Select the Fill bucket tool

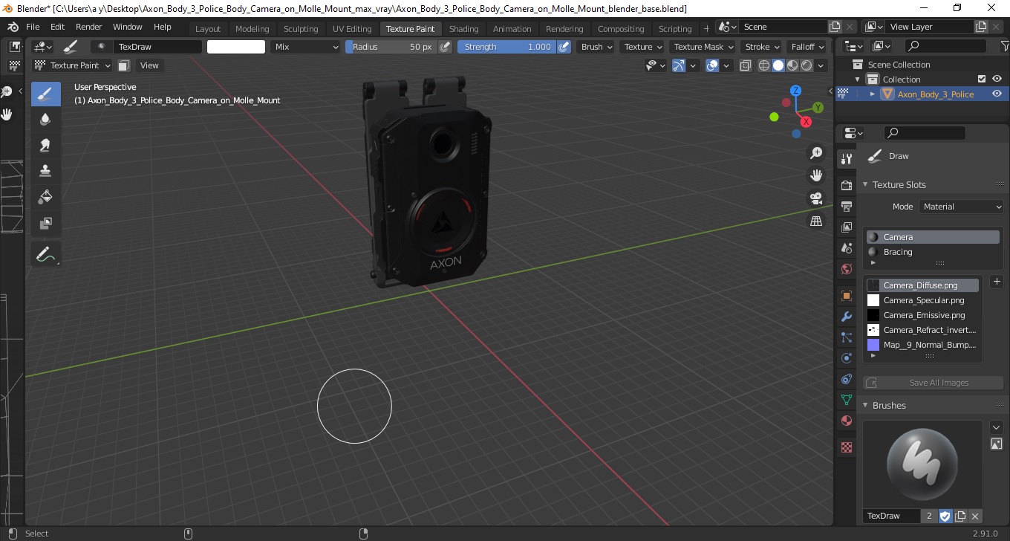pyautogui.click(x=45, y=196)
